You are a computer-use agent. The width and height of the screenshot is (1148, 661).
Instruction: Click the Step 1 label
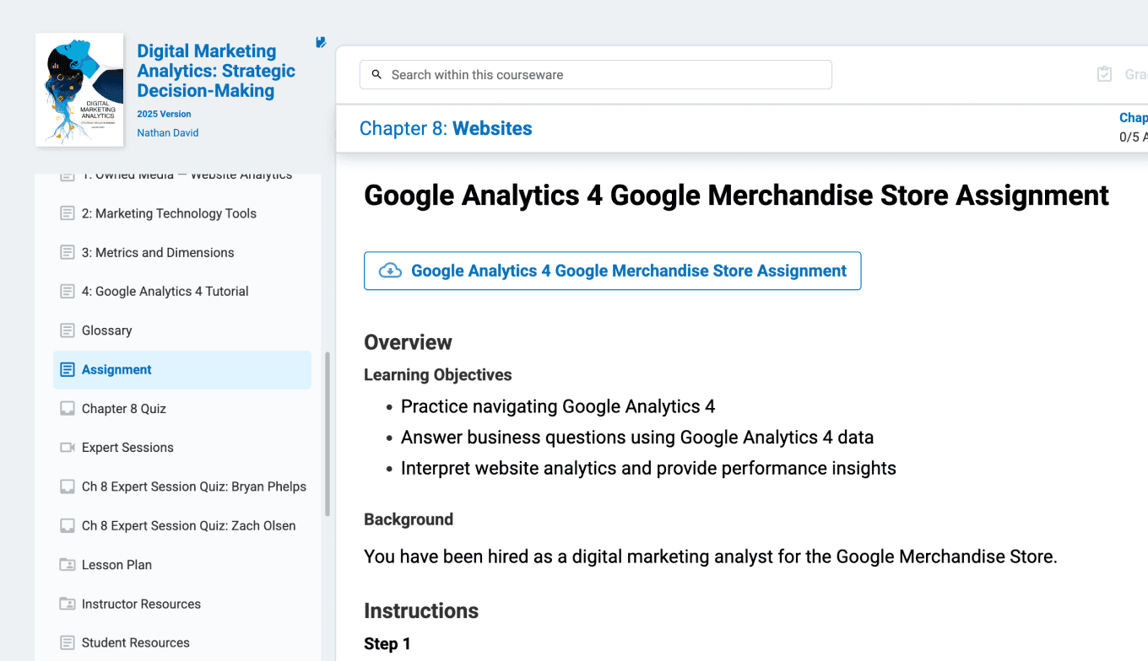coord(387,644)
